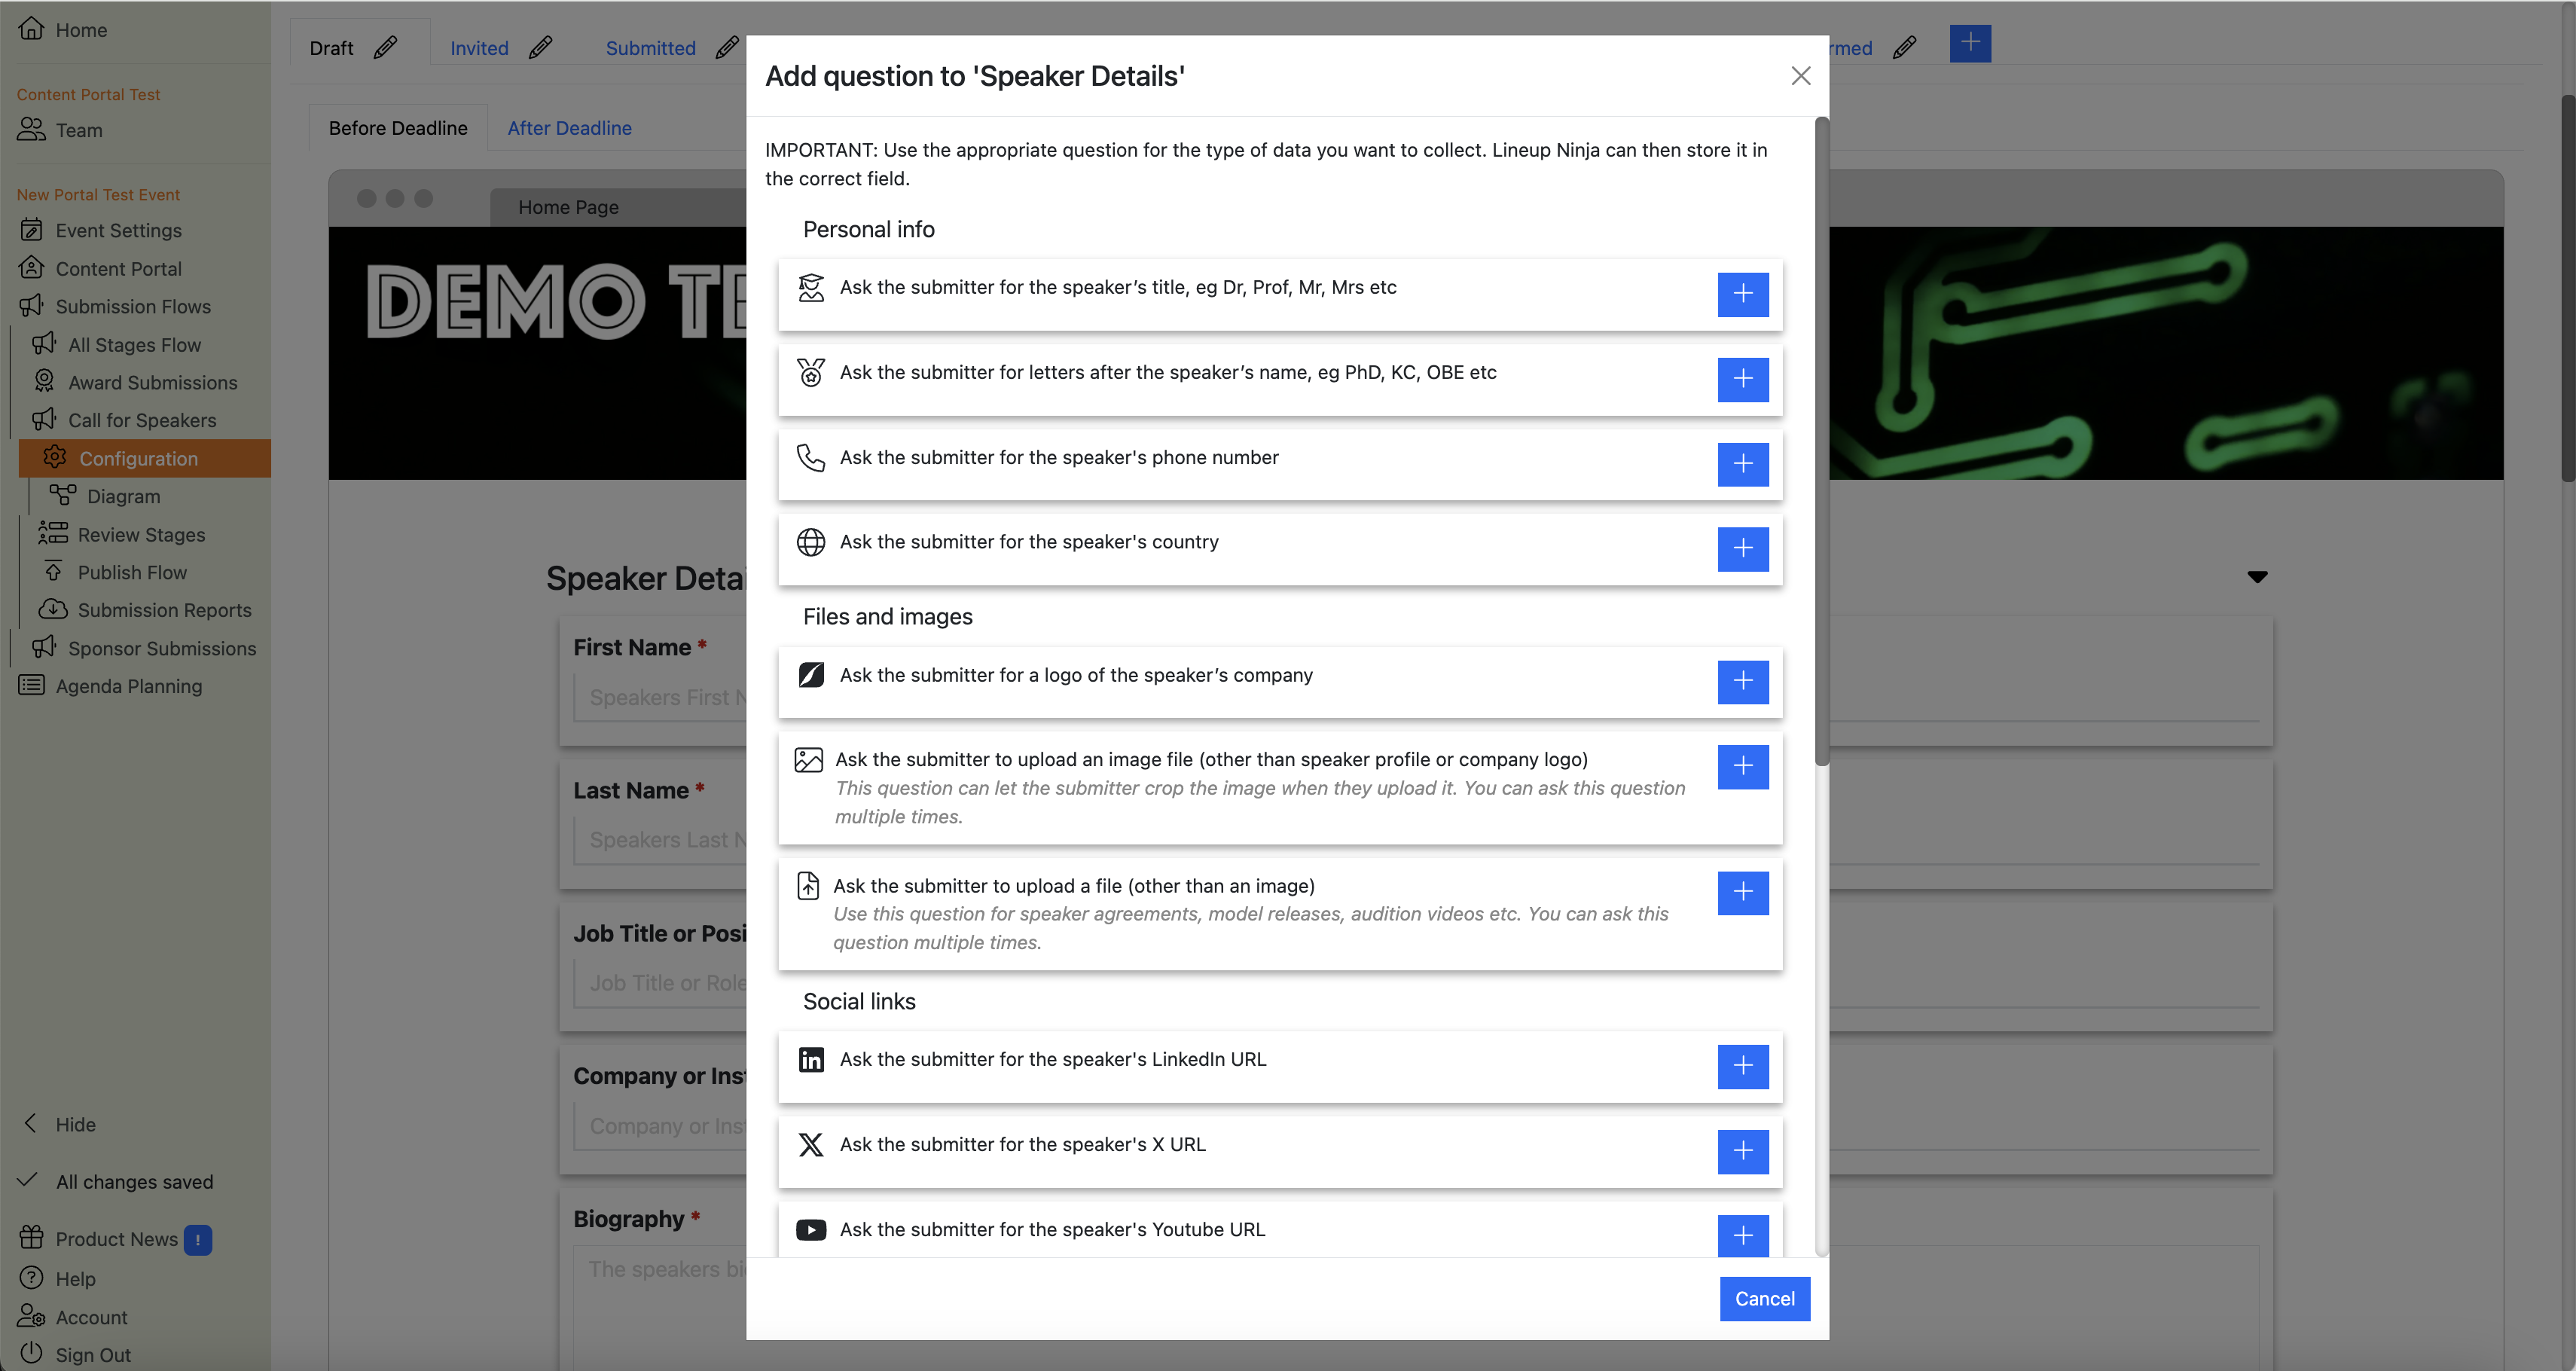Open Agenda Planning

point(110,686)
